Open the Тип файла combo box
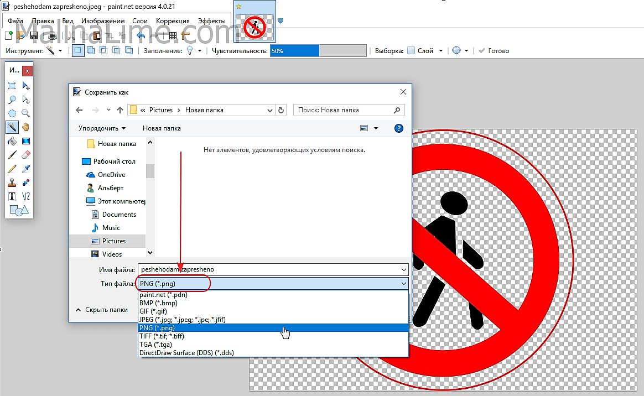Viewport: 644px width, 396px height. click(273, 283)
